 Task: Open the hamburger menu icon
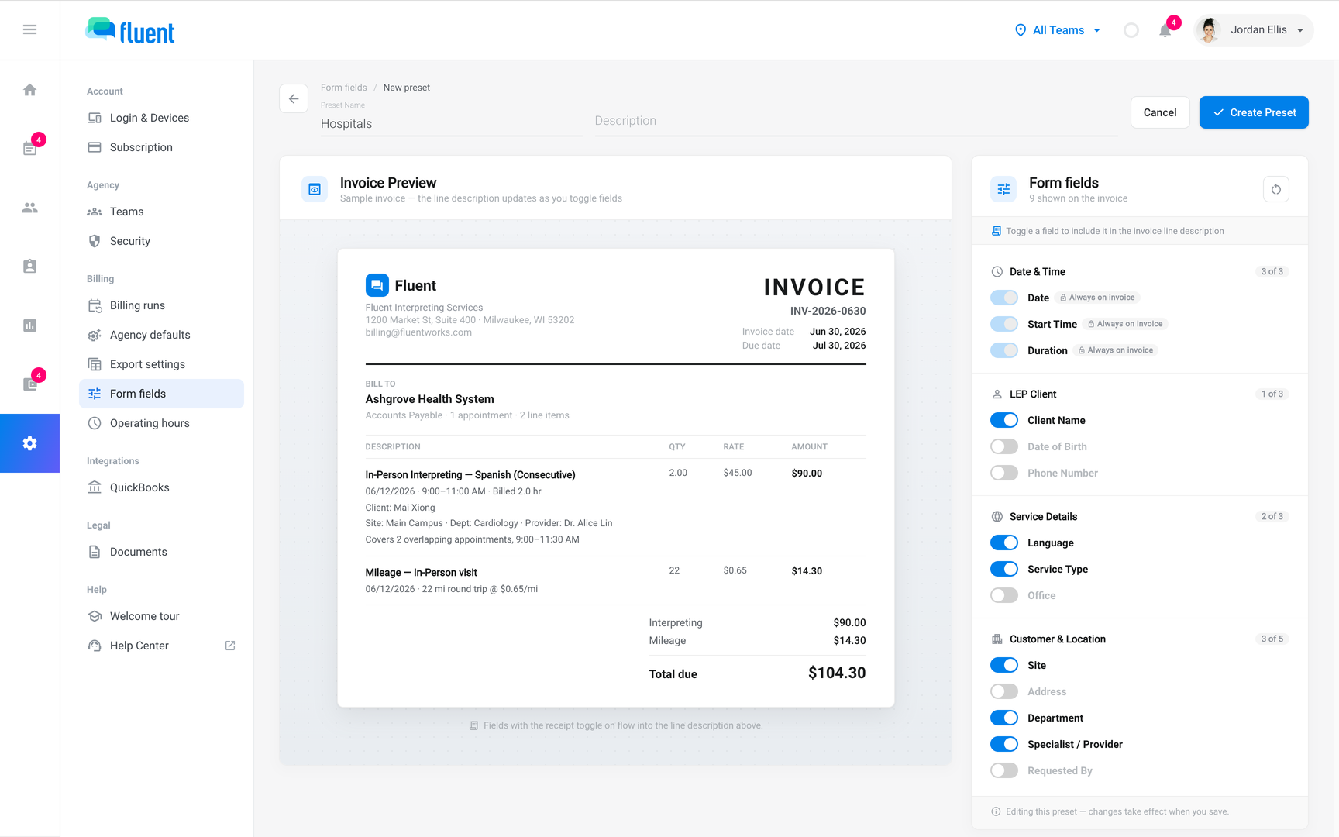tap(29, 29)
